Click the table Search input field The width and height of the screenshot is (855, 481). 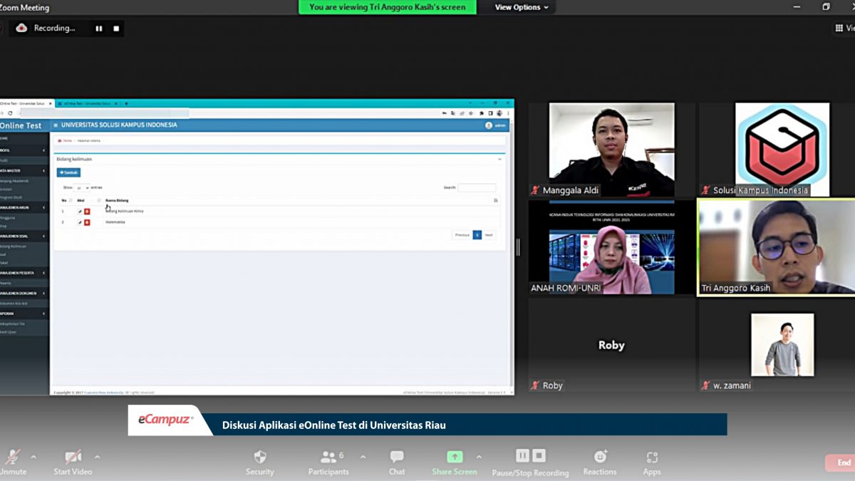tap(477, 187)
